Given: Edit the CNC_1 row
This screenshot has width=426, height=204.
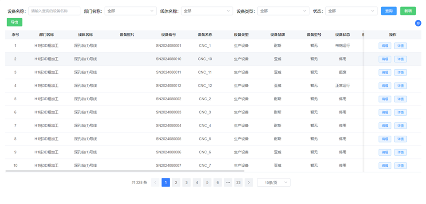Looking at the screenshot, I should (x=385, y=46).
